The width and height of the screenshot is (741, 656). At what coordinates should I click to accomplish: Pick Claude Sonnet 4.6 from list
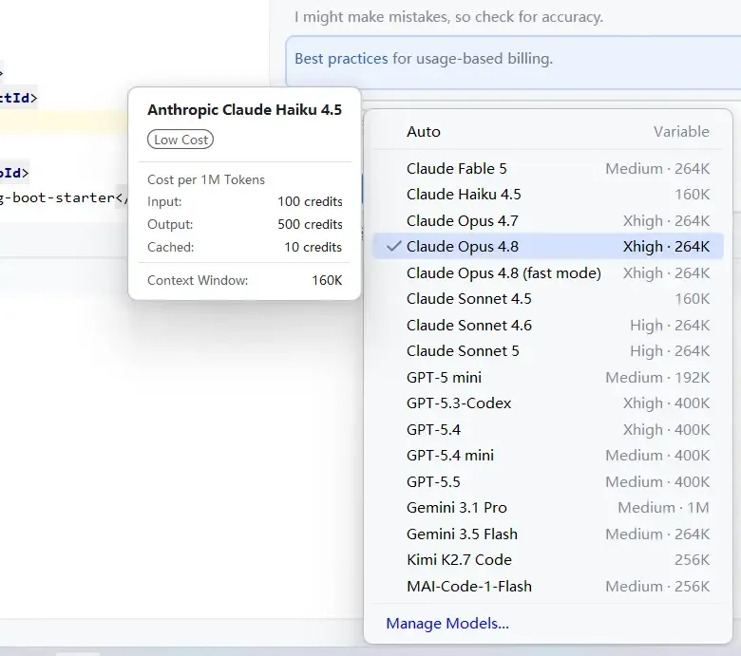tap(548, 325)
